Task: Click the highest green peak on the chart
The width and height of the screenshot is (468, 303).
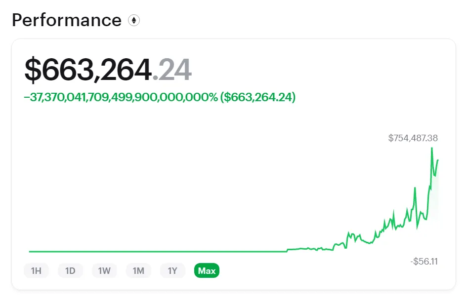Action: [431, 148]
